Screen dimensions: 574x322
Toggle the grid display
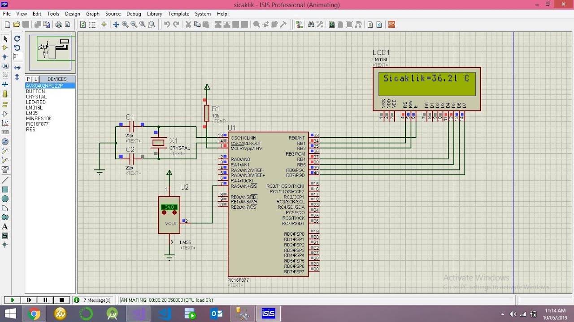coord(93,25)
